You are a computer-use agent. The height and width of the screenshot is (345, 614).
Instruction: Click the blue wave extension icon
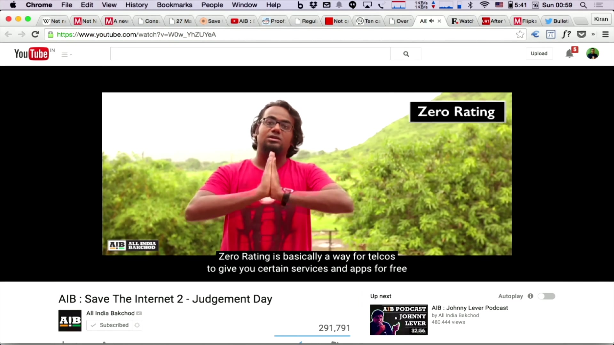point(535,34)
